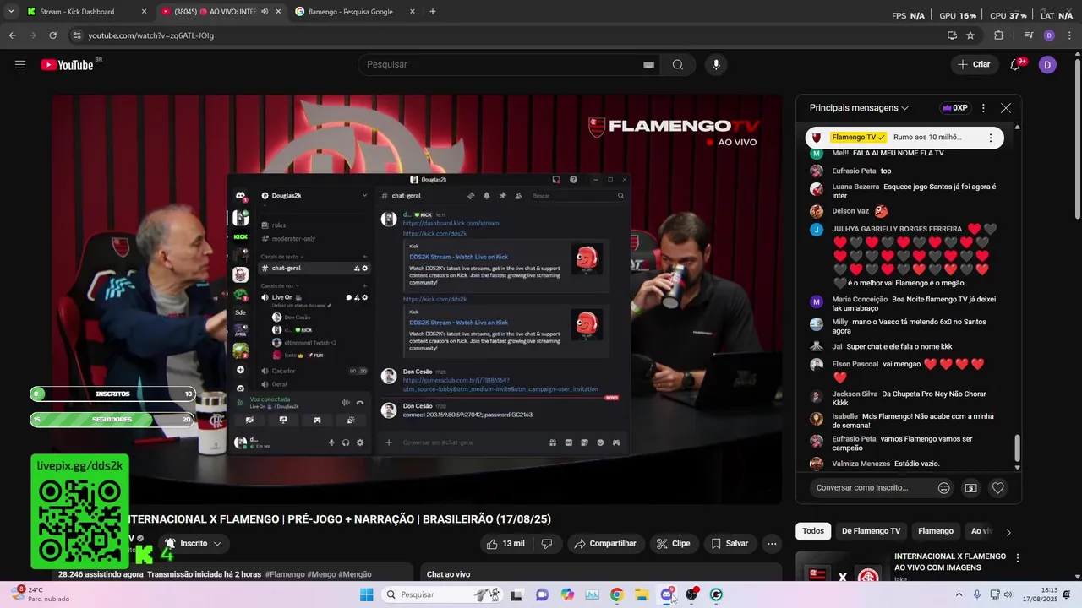This screenshot has height=608, width=1082.
Task: Open recommended video thumbnail Internacional x Flamengo
Action: coord(842,567)
